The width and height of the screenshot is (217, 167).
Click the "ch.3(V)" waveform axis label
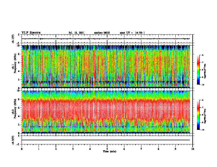coord(13,140)
